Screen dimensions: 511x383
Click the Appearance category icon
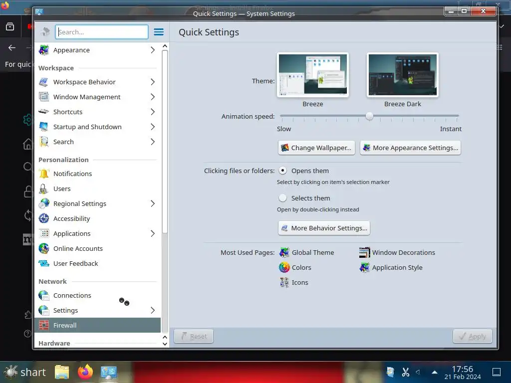tap(44, 50)
